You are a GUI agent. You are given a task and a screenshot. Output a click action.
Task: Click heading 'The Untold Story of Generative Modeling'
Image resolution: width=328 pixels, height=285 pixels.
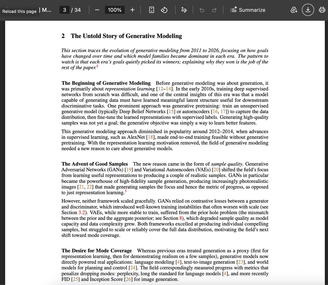[x=126, y=36]
